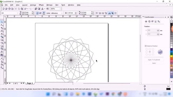Click the horizontal Position H spinner

pyautogui.click(x=158, y=30)
